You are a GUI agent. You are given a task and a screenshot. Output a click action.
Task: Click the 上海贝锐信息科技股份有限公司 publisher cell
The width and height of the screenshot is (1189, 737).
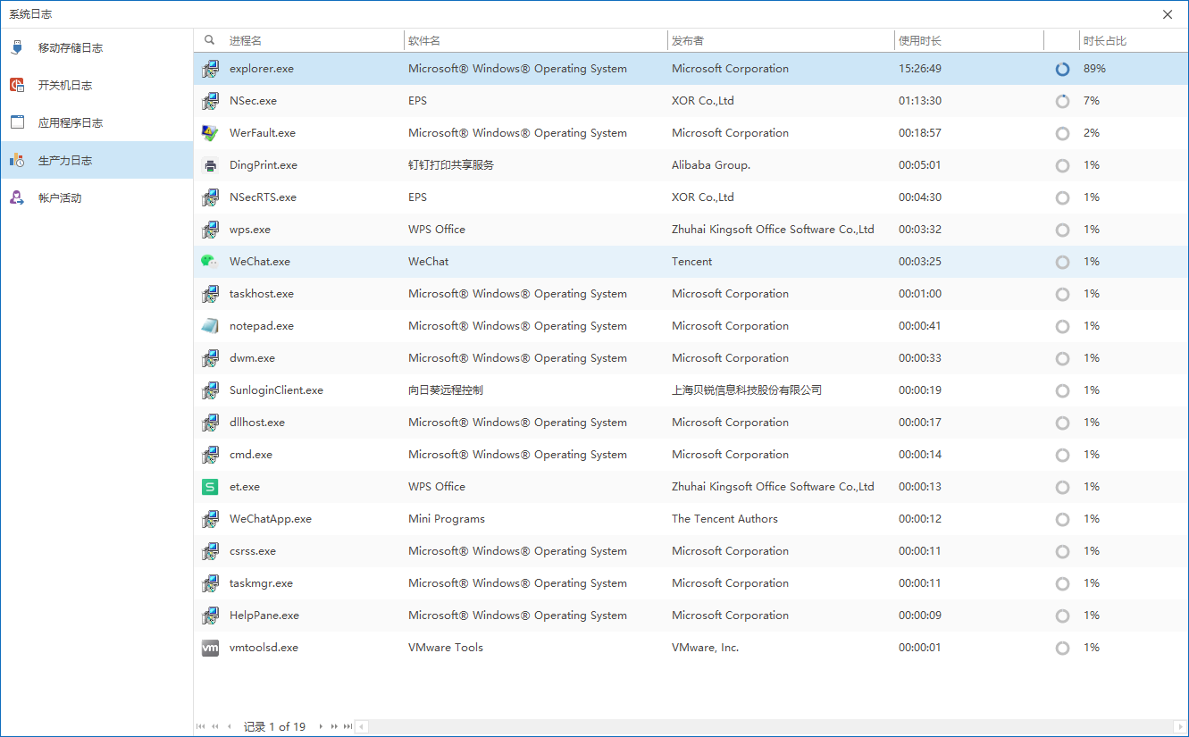747,390
